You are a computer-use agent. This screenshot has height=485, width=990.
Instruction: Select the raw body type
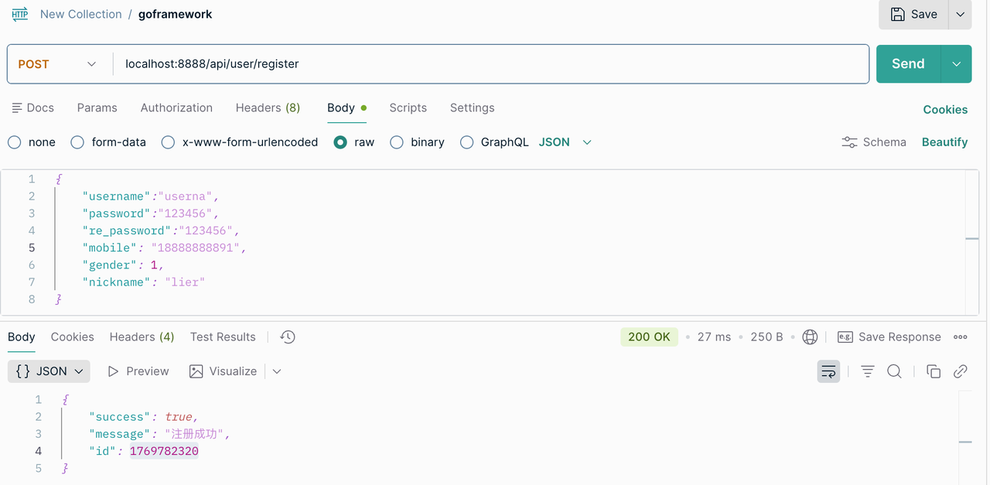click(354, 142)
